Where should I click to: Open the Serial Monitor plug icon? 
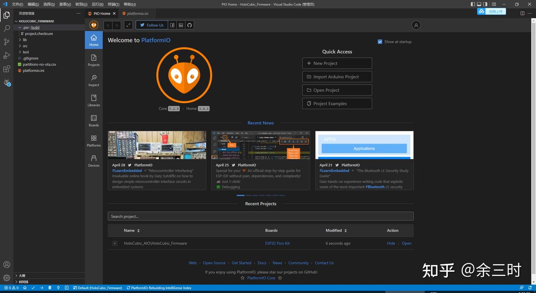click(x=58, y=288)
